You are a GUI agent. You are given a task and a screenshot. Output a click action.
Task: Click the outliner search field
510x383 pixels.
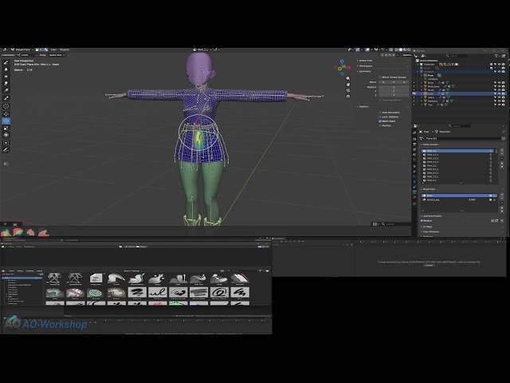(x=457, y=56)
